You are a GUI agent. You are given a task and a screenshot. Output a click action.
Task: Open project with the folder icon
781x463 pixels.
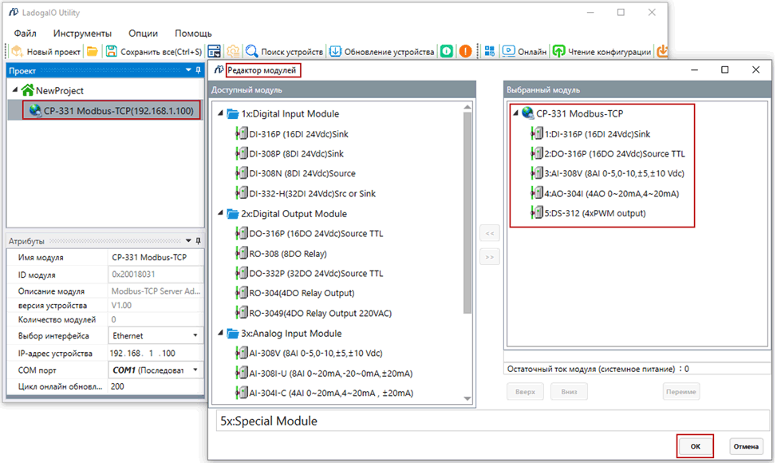pos(93,51)
